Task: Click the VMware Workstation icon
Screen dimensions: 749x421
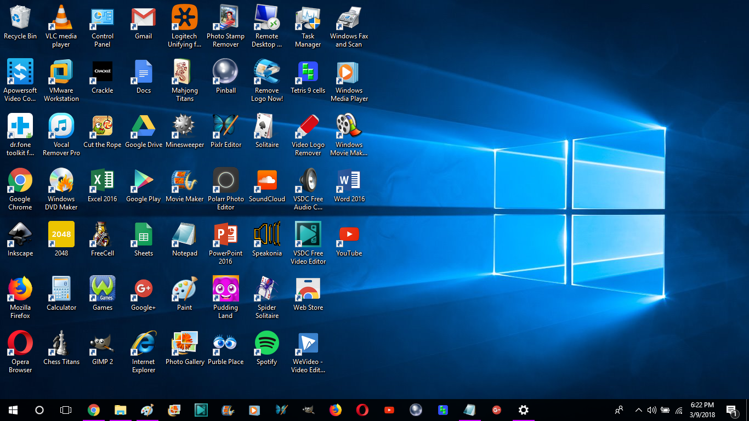Action: [61, 72]
